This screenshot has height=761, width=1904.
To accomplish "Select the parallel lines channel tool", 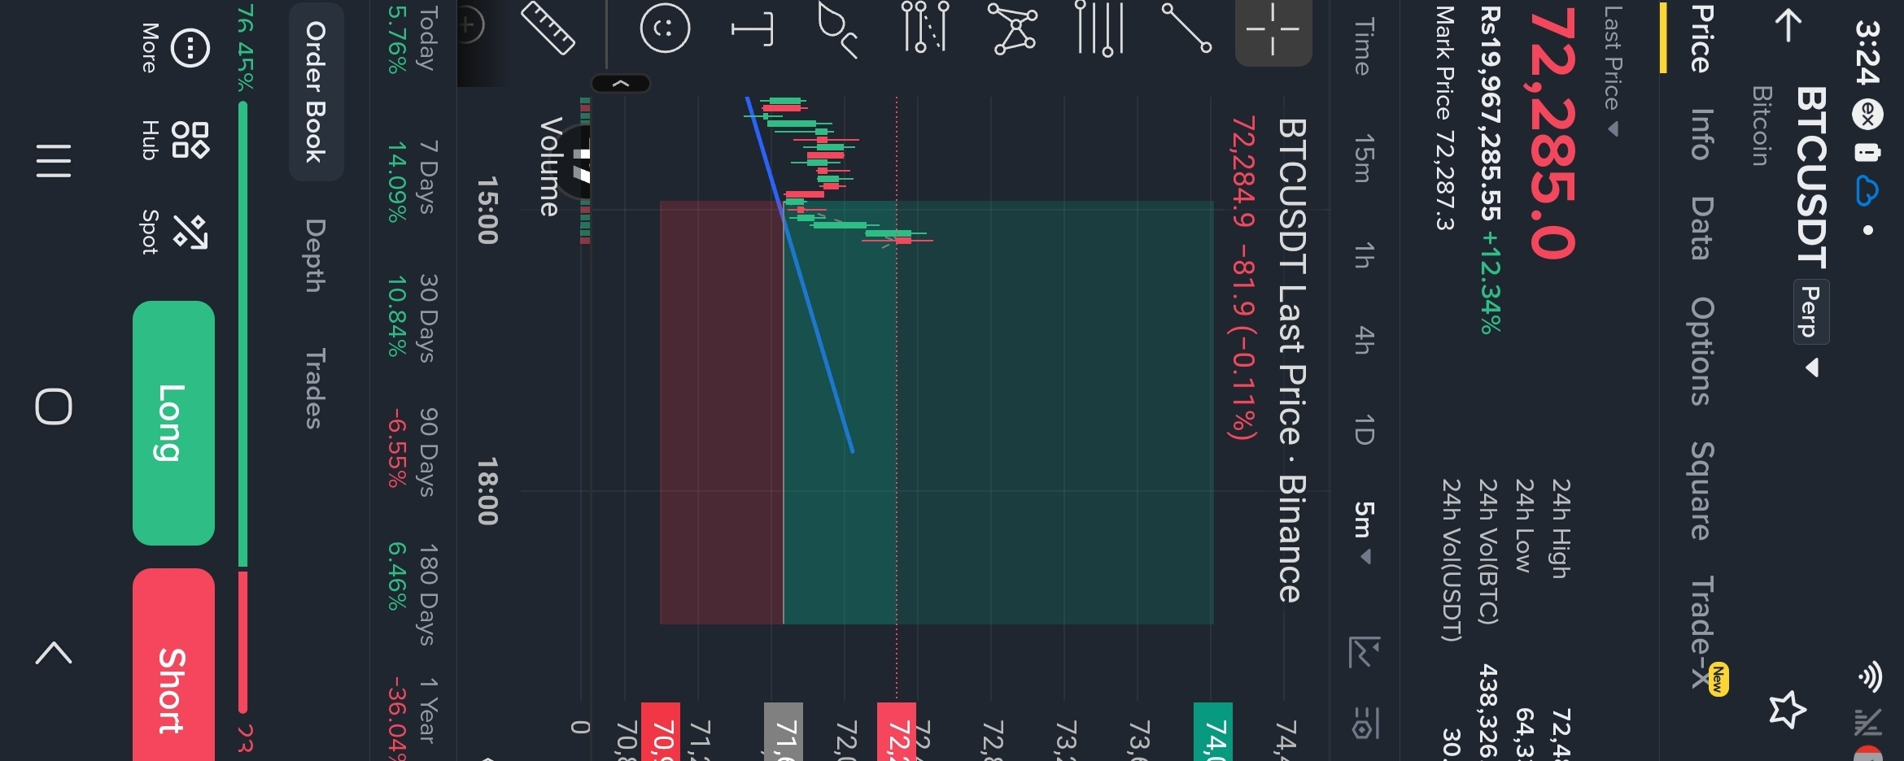I will (x=1099, y=28).
